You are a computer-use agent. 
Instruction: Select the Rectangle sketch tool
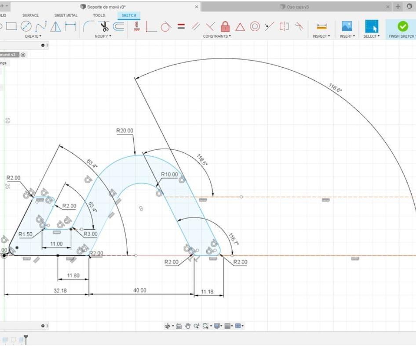11,26
